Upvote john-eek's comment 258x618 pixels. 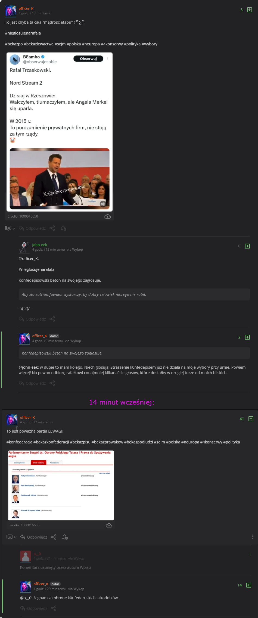(247, 246)
